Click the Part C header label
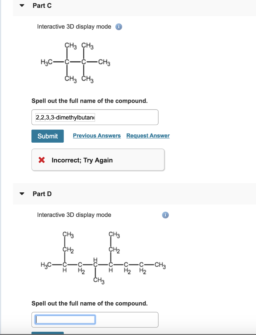Viewport: 256px width, 335px height. coord(42,6)
